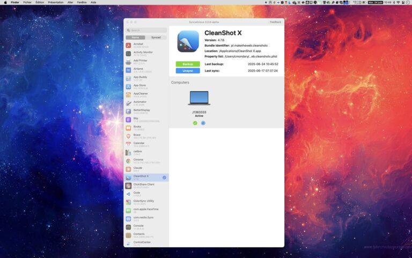Select com.apple.FaceTime in the app list

point(146,211)
